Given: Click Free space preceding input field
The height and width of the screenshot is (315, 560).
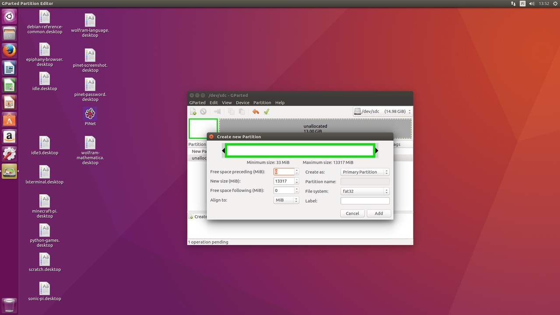Looking at the screenshot, I should 284,172.
